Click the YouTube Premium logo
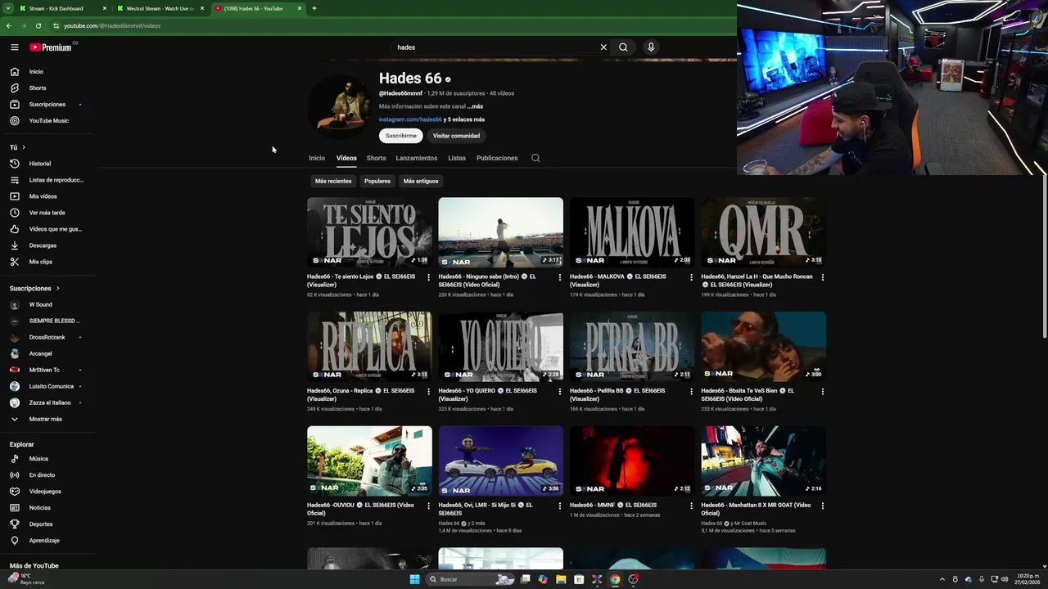The height and width of the screenshot is (589, 1048). coord(51,47)
